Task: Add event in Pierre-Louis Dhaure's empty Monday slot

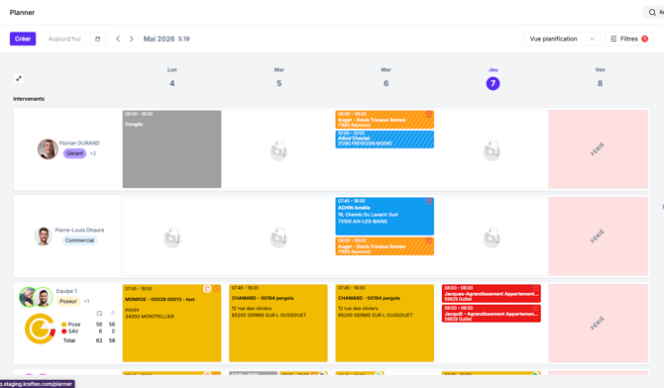Action: [x=172, y=237]
